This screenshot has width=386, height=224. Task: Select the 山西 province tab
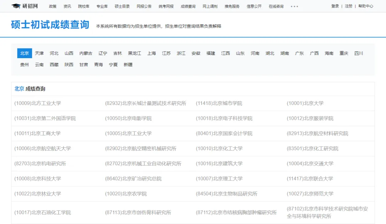pos(69,53)
